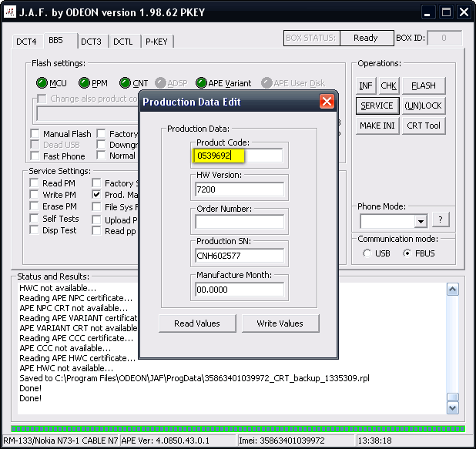Viewport: 476px width, 449px height.
Task: Click the greyed ADSP indicator
Action: coord(160,83)
